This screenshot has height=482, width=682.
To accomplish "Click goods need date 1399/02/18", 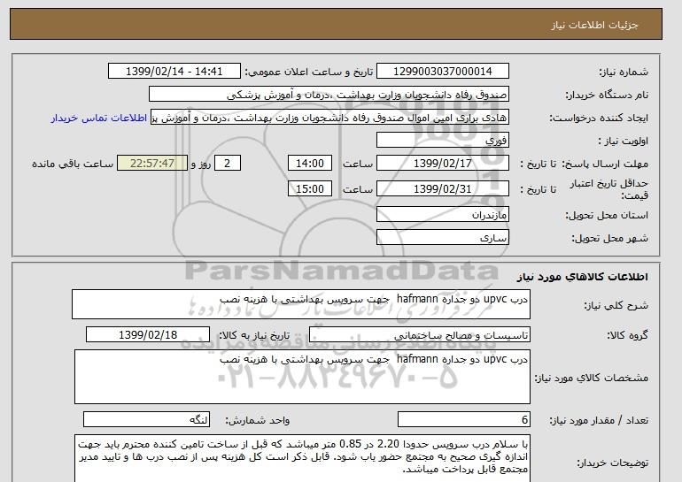I will point(148,335).
